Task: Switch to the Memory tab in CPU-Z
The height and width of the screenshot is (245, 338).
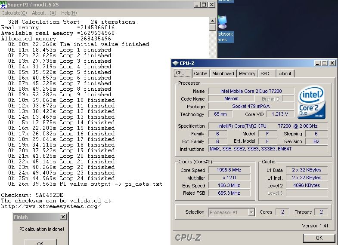Action: click(247, 73)
